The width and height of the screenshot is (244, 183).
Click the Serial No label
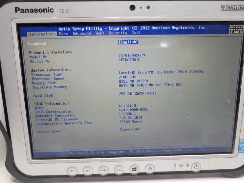[x=40, y=61]
